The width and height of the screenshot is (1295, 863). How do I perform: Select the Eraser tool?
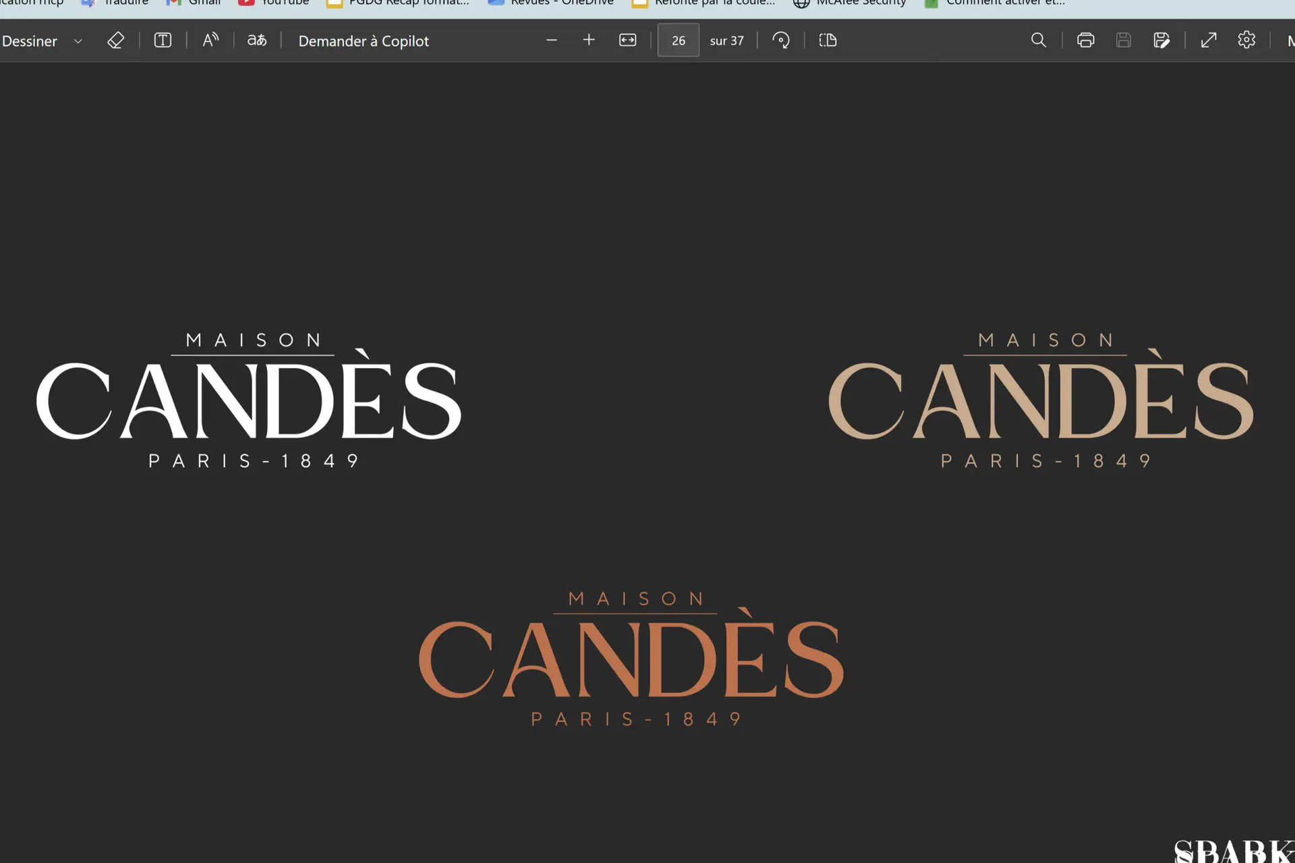tap(115, 40)
